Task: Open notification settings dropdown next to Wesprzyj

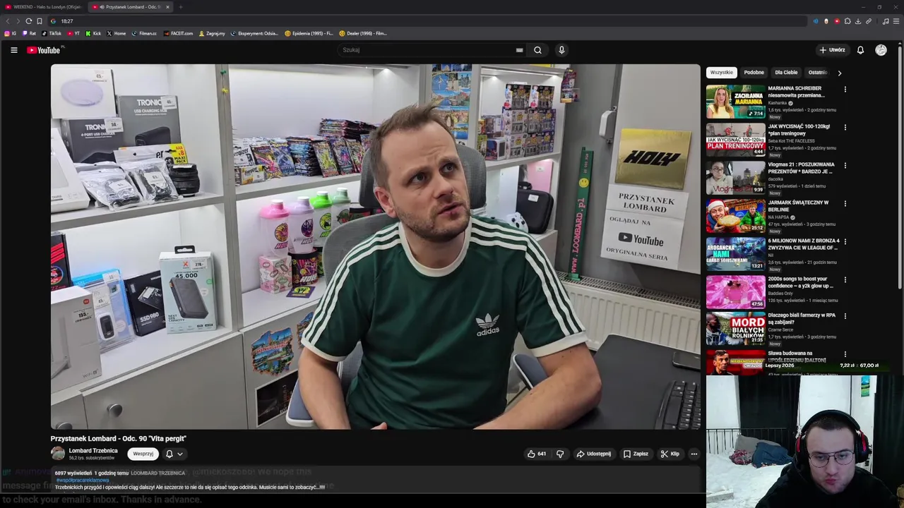Action: click(x=174, y=454)
